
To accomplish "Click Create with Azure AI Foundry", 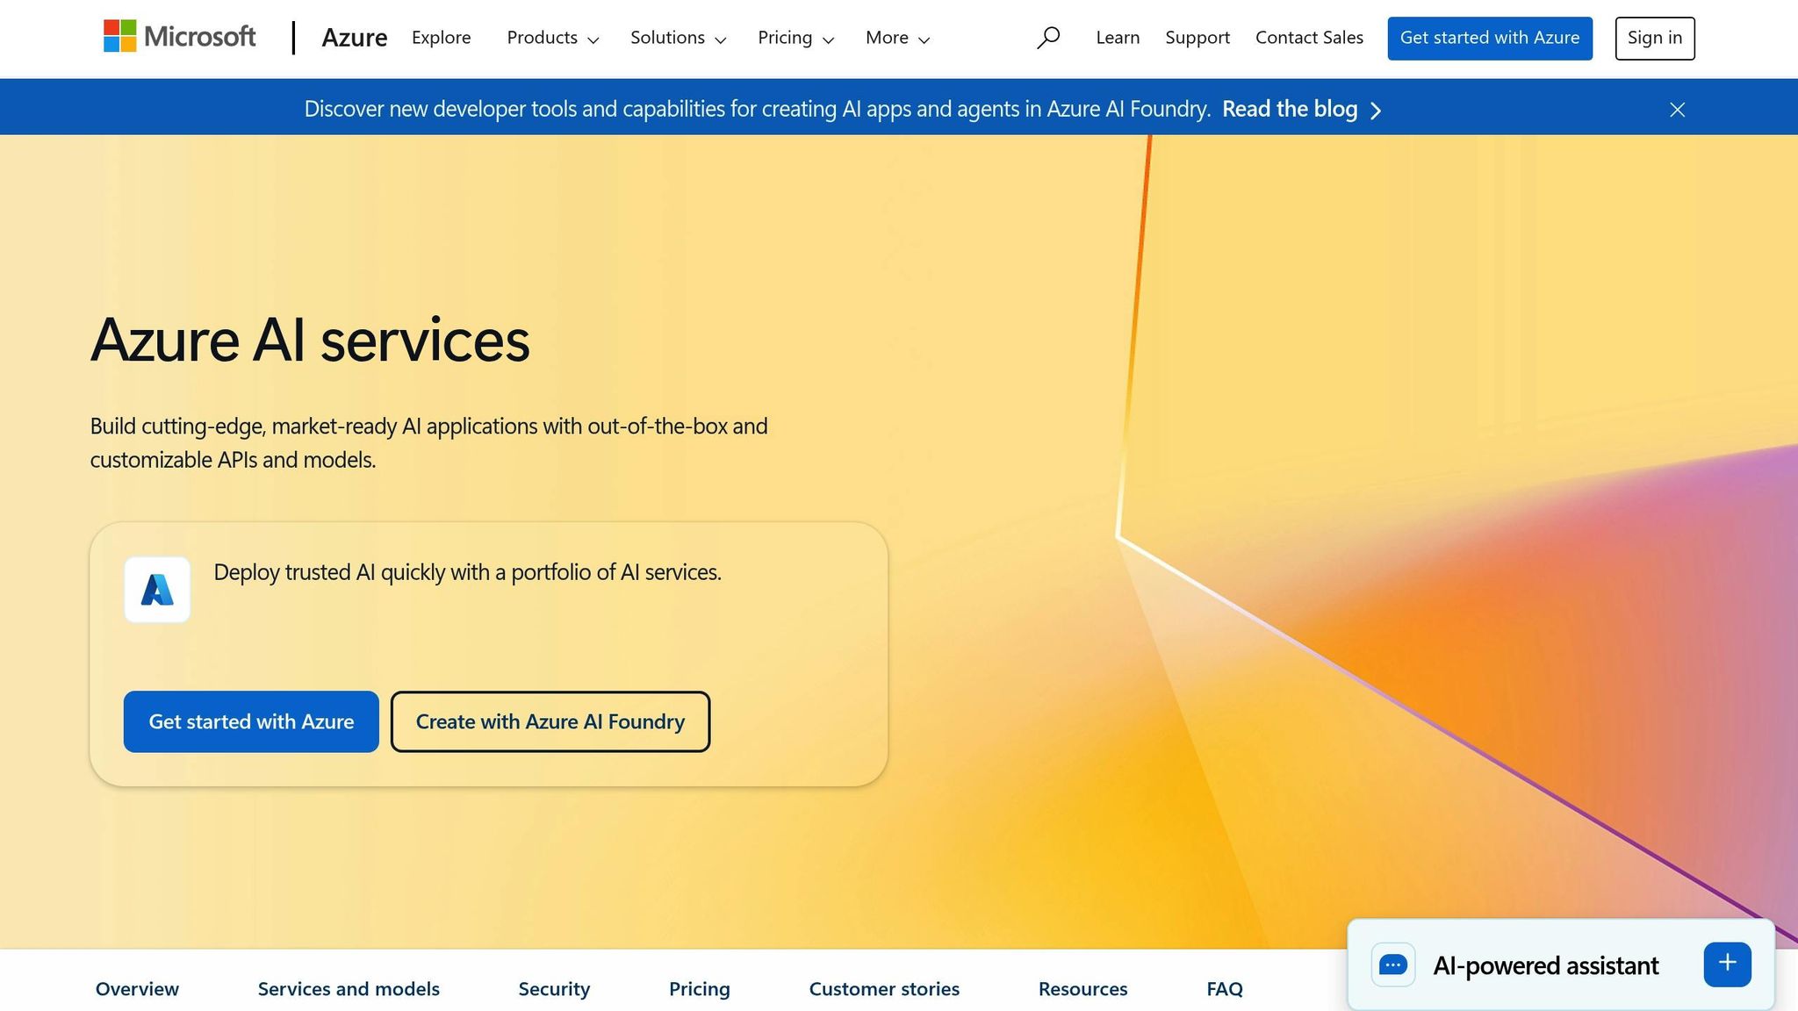I will point(550,721).
